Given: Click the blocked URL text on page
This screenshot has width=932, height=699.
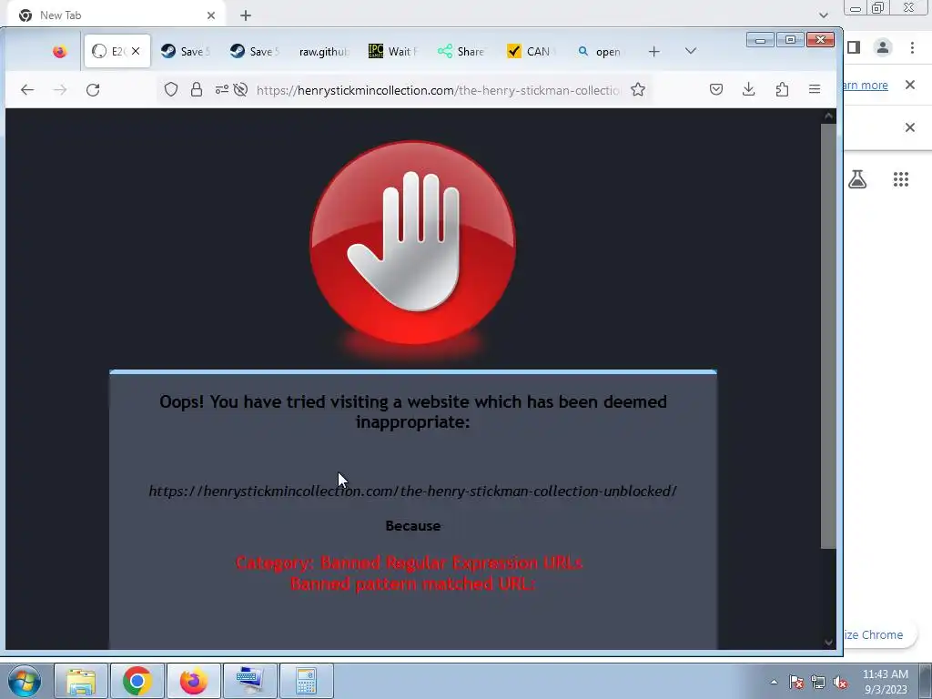Looking at the screenshot, I should point(412,491).
